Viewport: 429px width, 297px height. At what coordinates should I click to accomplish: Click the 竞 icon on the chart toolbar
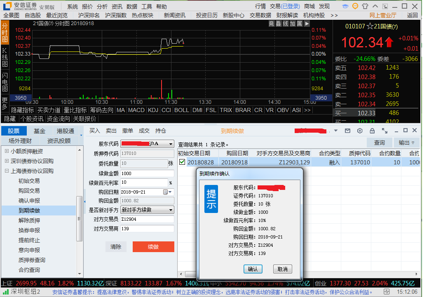[272, 24]
